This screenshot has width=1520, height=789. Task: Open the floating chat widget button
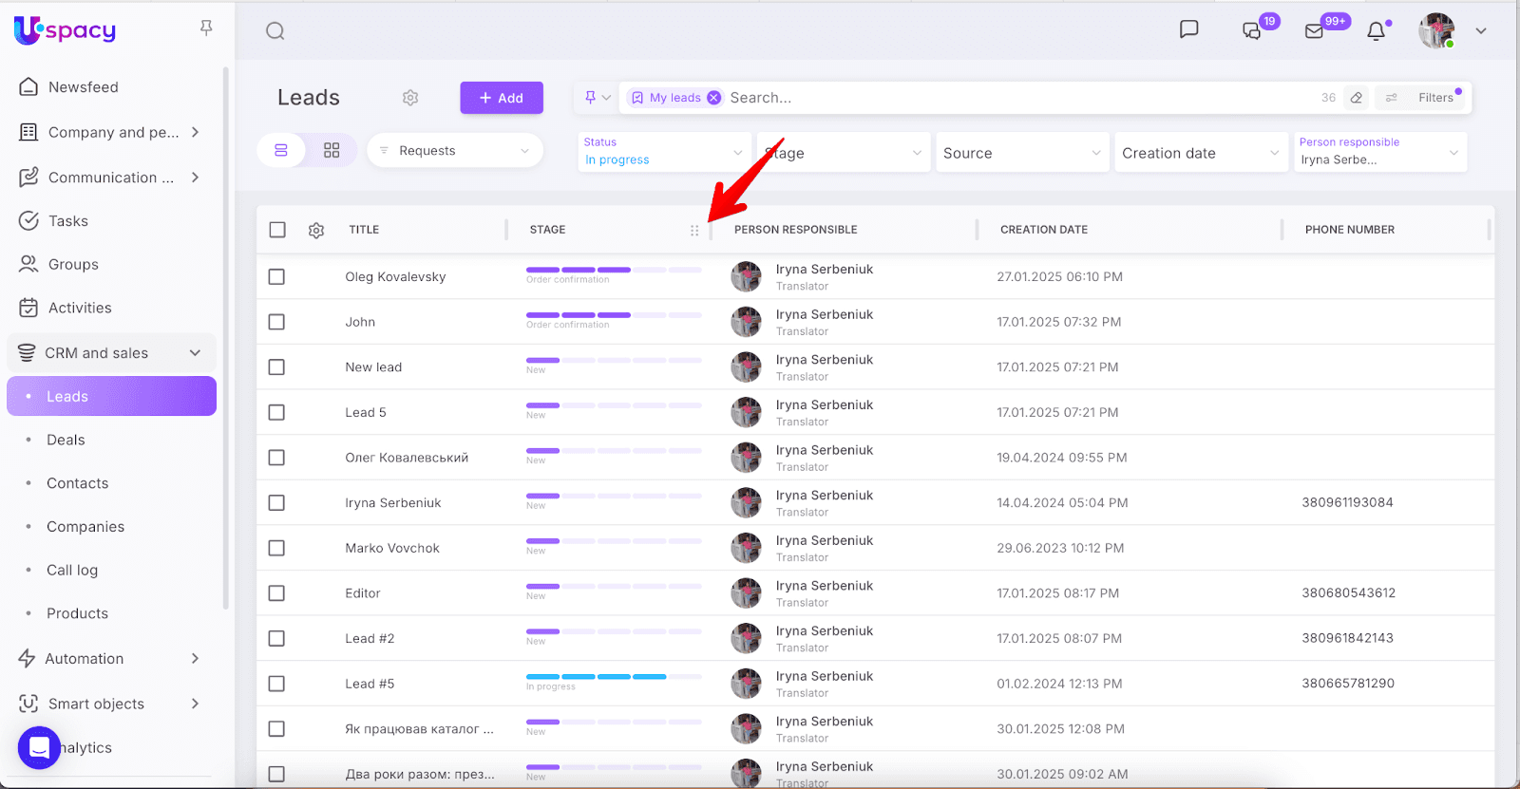(39, 747)
